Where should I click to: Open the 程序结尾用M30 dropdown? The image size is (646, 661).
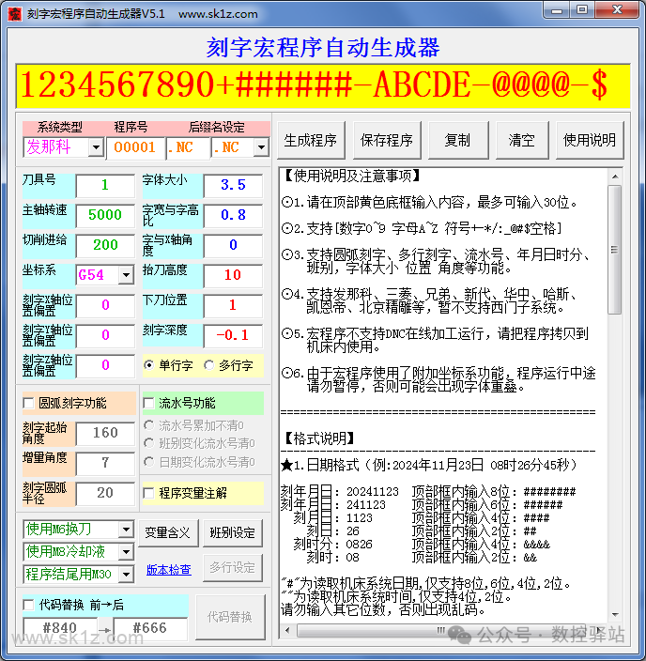pos(126,575)
